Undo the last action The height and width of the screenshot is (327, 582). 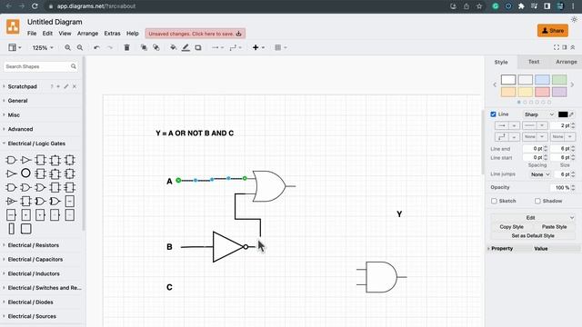tap(96, 47)
